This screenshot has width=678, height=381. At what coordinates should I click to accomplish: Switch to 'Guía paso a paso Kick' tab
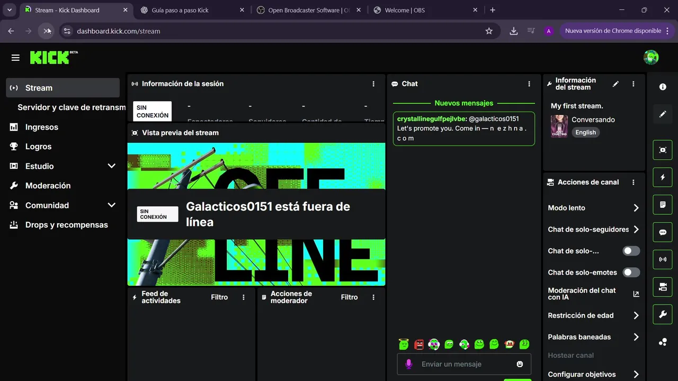[193, 10]
